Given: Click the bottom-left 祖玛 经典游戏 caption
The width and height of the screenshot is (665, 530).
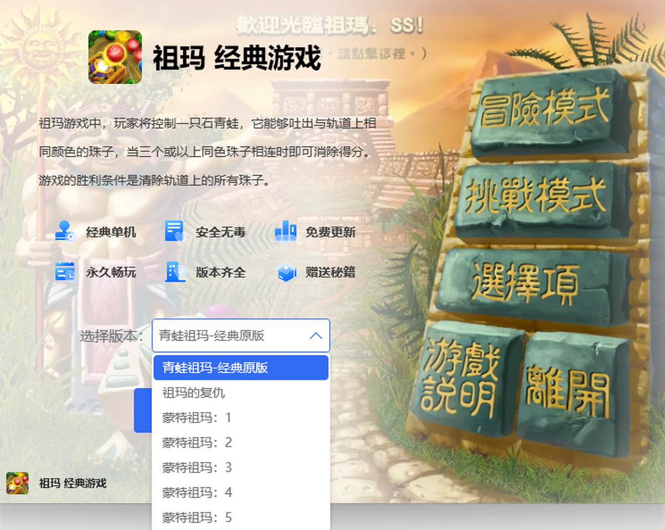Looking at the screenshot, I should pos(73,483).
